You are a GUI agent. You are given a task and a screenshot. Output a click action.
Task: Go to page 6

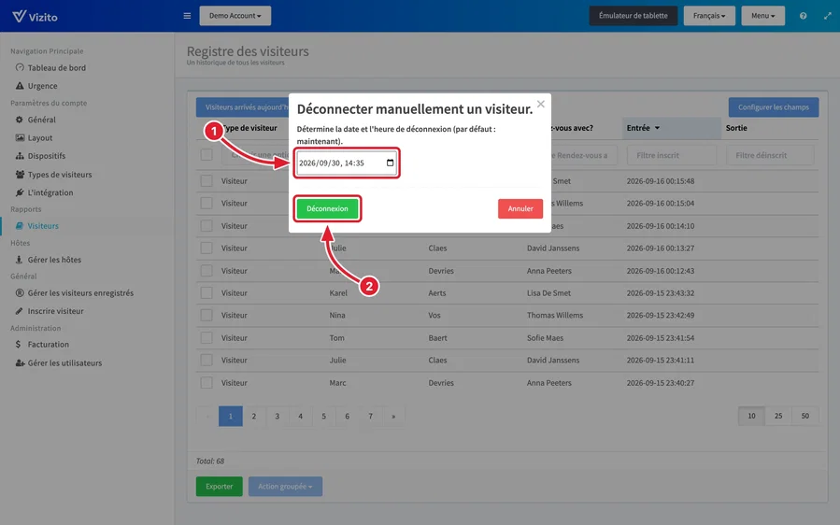(x=348, y=417)
